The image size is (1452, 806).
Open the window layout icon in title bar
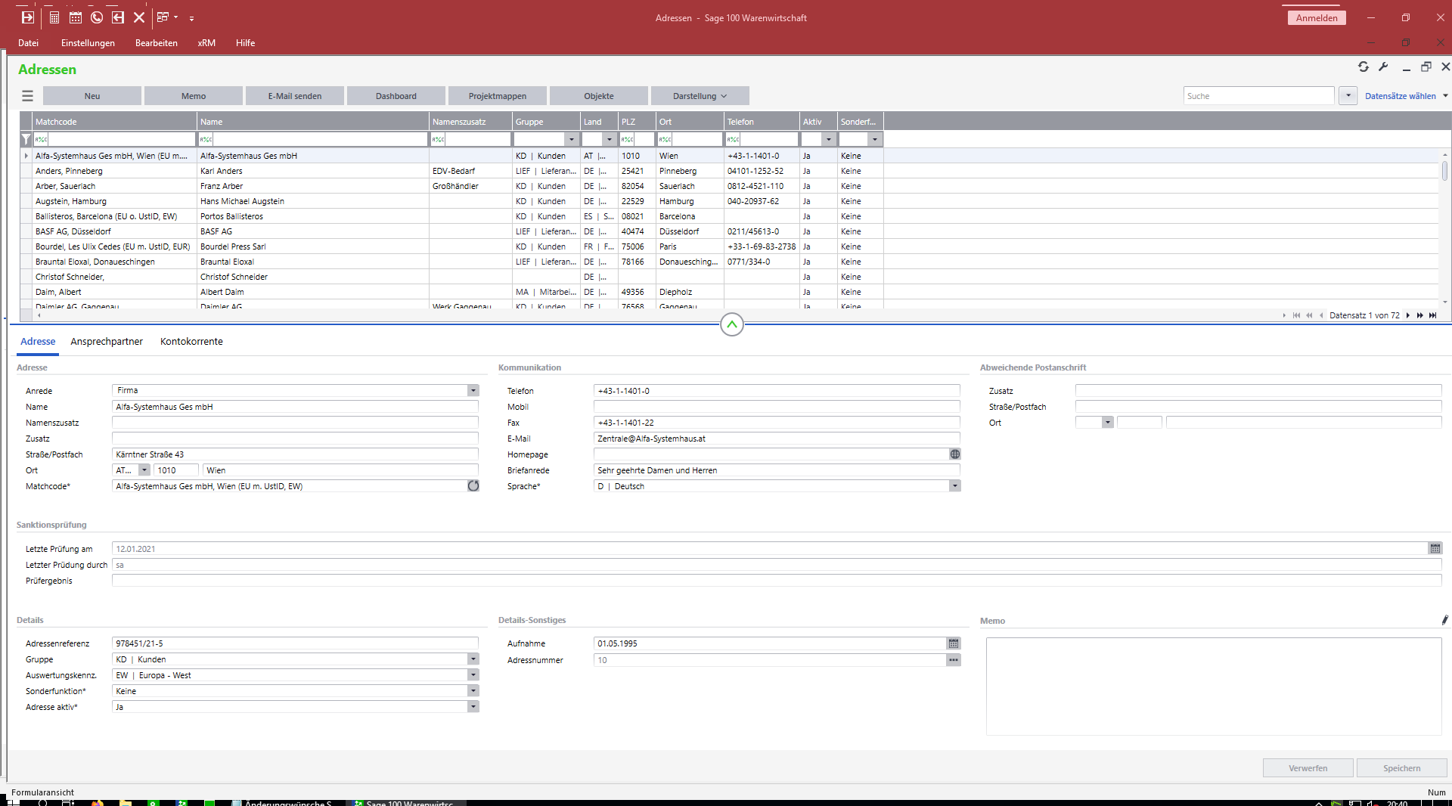(163, 17)
